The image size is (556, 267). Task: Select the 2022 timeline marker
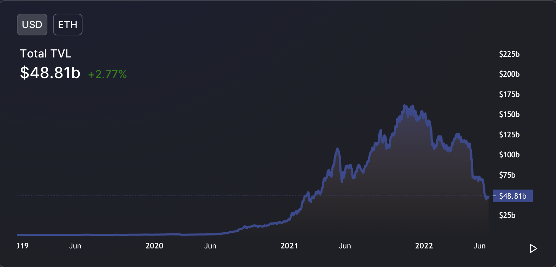tap(424, 246)
